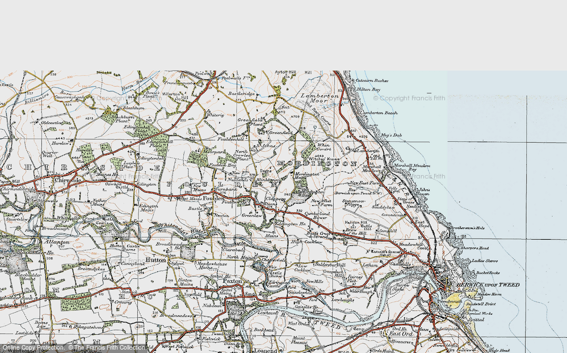Image resolution: width=567 pixels, height=353 pixels.
Task: Click the Dykegatehead label
Action: click(88, 328)
